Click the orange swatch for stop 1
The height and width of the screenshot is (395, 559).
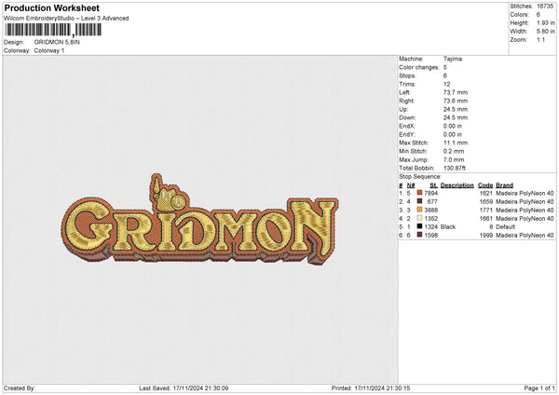tap(420, 193)
